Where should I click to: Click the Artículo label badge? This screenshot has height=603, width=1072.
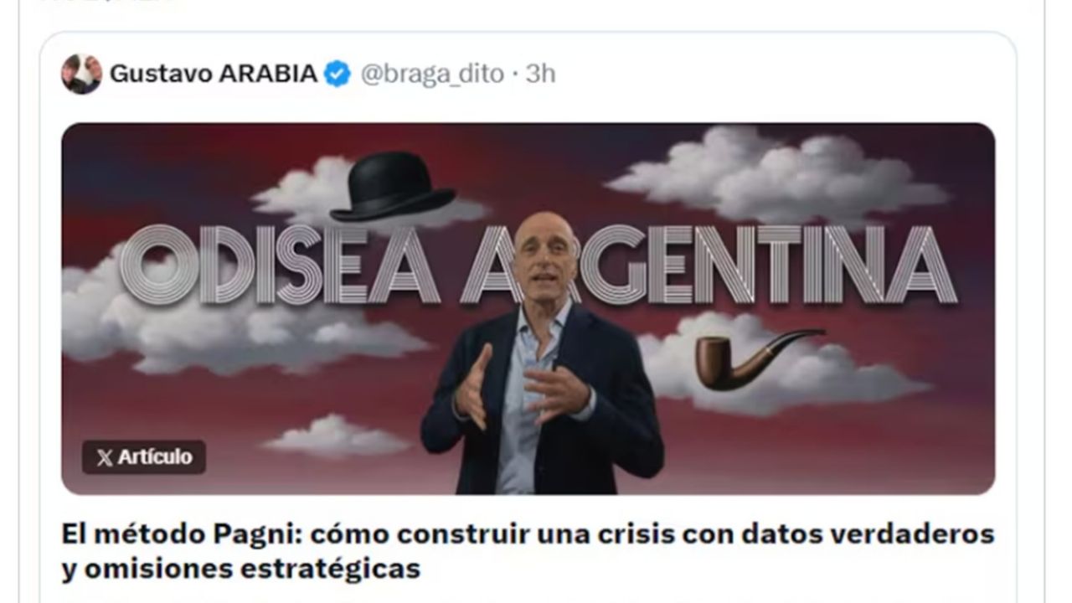pyautogui.click(x=144, y=457)
